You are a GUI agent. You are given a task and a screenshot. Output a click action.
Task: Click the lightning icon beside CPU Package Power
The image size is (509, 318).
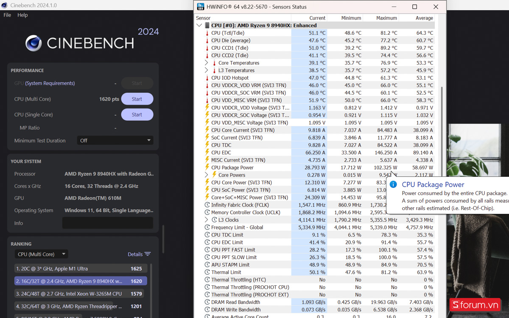(208, 167)
